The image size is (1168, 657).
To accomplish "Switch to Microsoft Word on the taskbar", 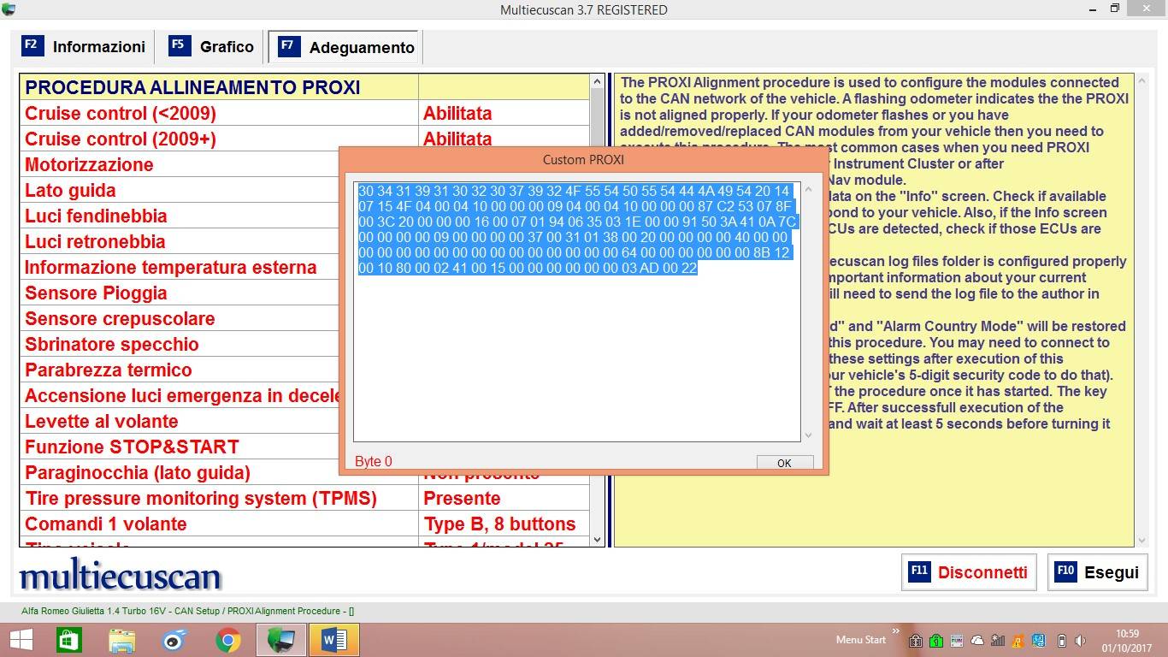I will click(333, 640).
